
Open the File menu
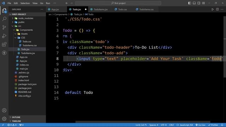pos(9,3)
